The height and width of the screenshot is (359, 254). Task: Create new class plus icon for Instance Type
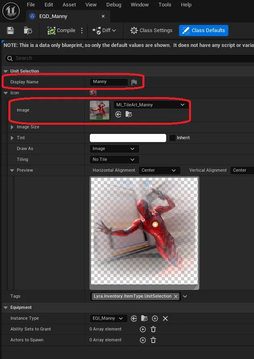tap(155, 318)
